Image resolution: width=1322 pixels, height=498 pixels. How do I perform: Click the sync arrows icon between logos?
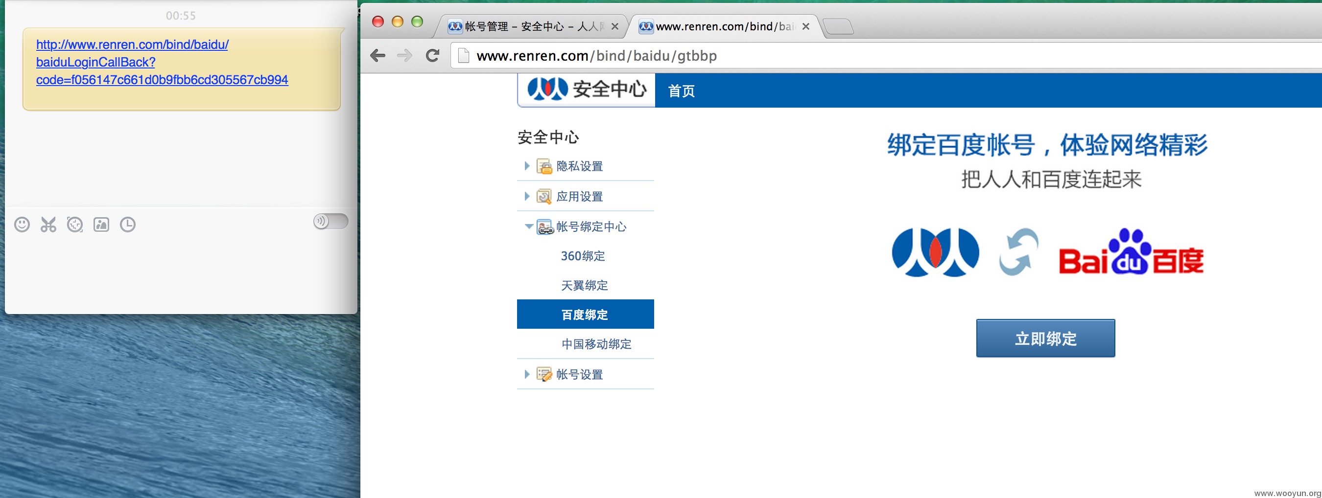(1018, 252)
